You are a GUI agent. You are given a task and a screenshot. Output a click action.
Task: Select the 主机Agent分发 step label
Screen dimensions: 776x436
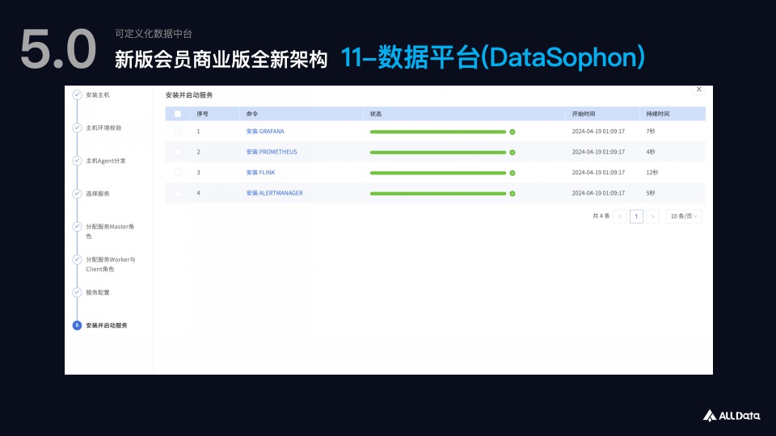[x=105, y=161]
